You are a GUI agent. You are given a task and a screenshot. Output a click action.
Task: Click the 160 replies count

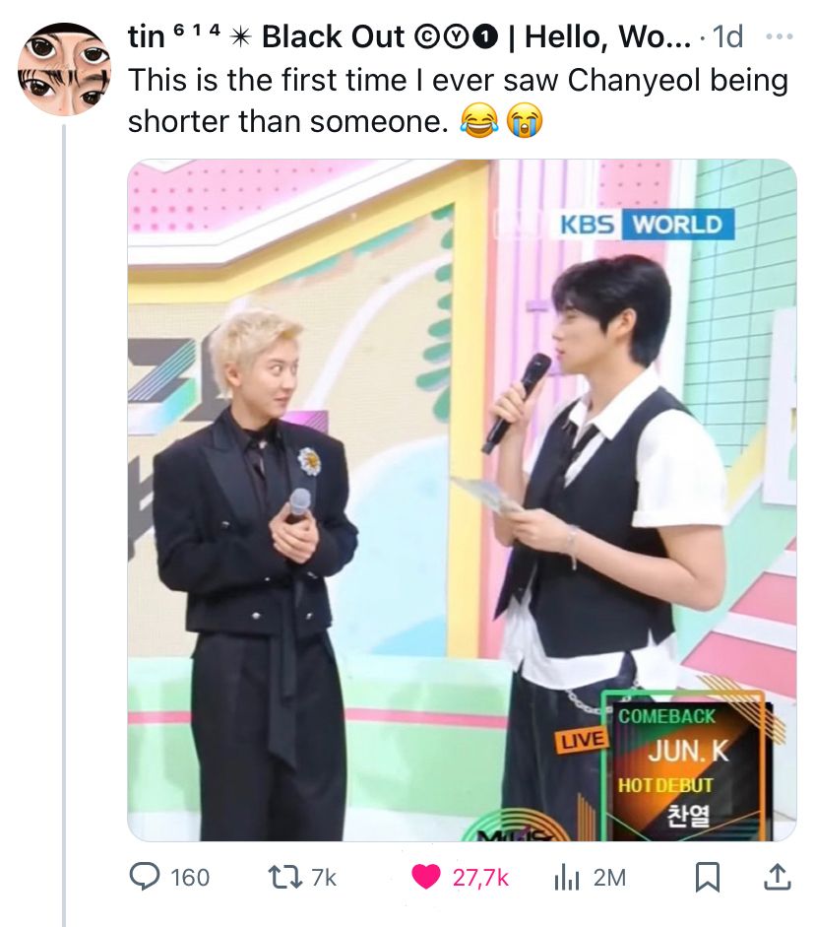190,878
